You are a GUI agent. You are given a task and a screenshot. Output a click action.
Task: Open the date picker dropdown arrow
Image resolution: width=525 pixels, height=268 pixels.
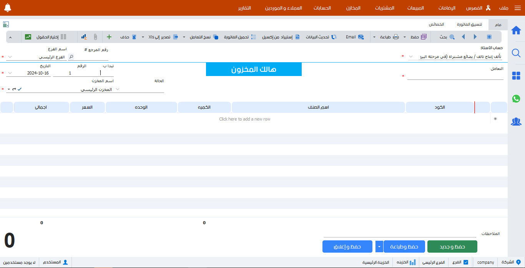point(10,73)
